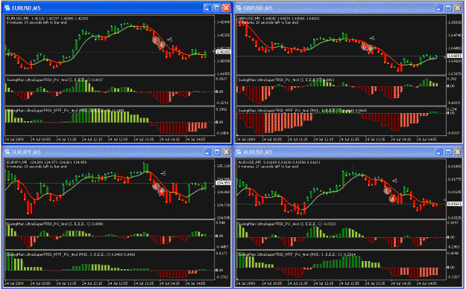
Task: Click the chart icon in AUDUSD,M5 title bar
Action: point(239,152)
